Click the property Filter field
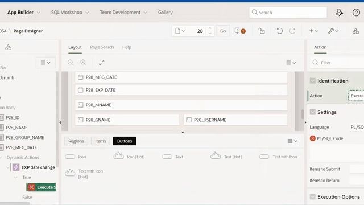364x205 pixels. coord(337,63)
